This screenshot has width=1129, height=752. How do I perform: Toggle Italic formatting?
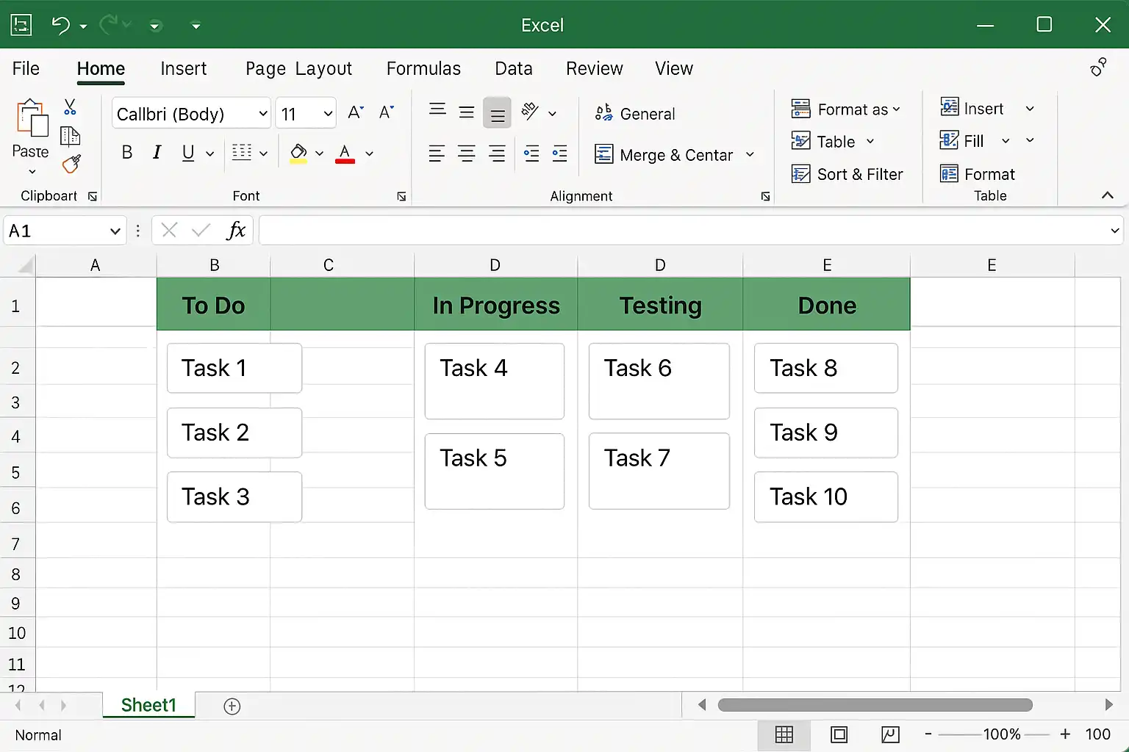(x=157, y=153)
